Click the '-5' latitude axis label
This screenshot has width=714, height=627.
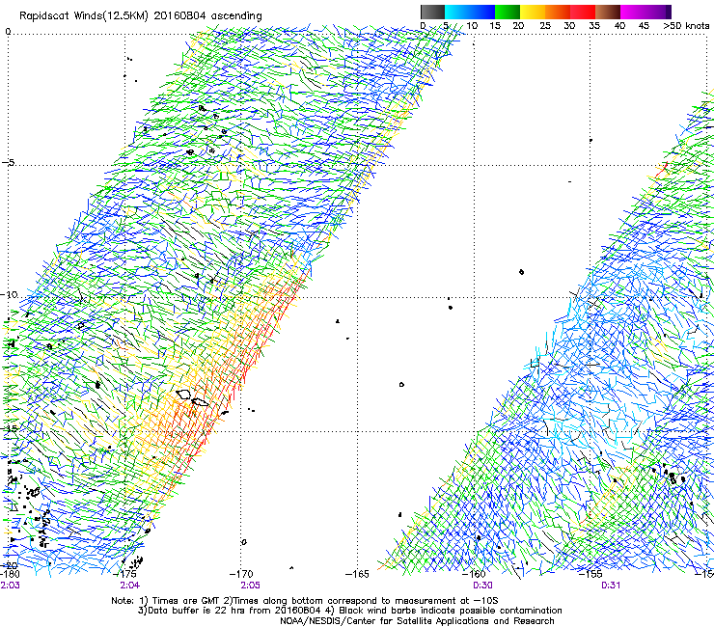(x=9, y=163)
